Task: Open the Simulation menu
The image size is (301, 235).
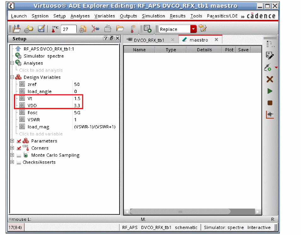Action: tap(153, 16)
